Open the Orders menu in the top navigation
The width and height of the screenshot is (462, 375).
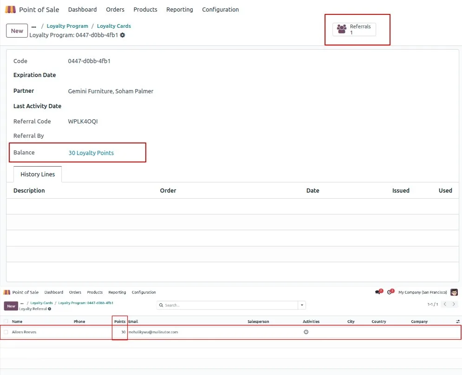(x=115, y=9)
